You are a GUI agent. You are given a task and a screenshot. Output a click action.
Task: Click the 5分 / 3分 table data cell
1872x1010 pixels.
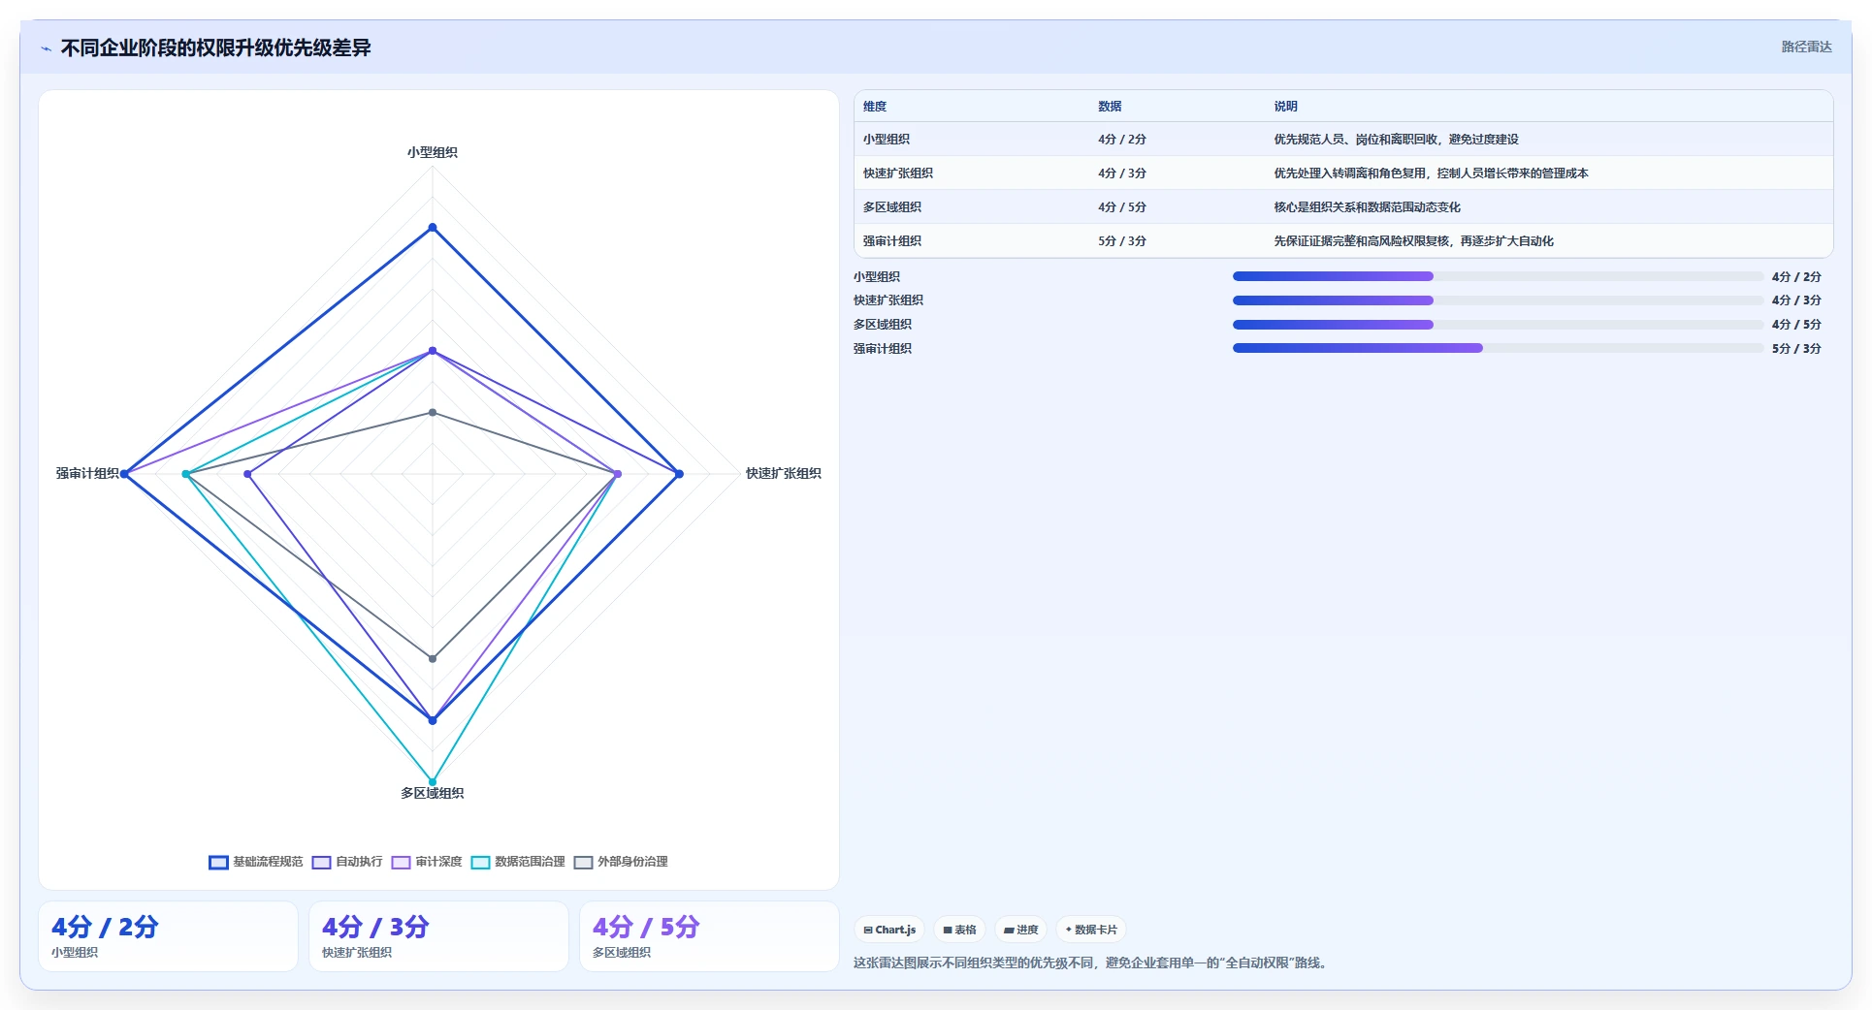click(x=1122, y=241)
